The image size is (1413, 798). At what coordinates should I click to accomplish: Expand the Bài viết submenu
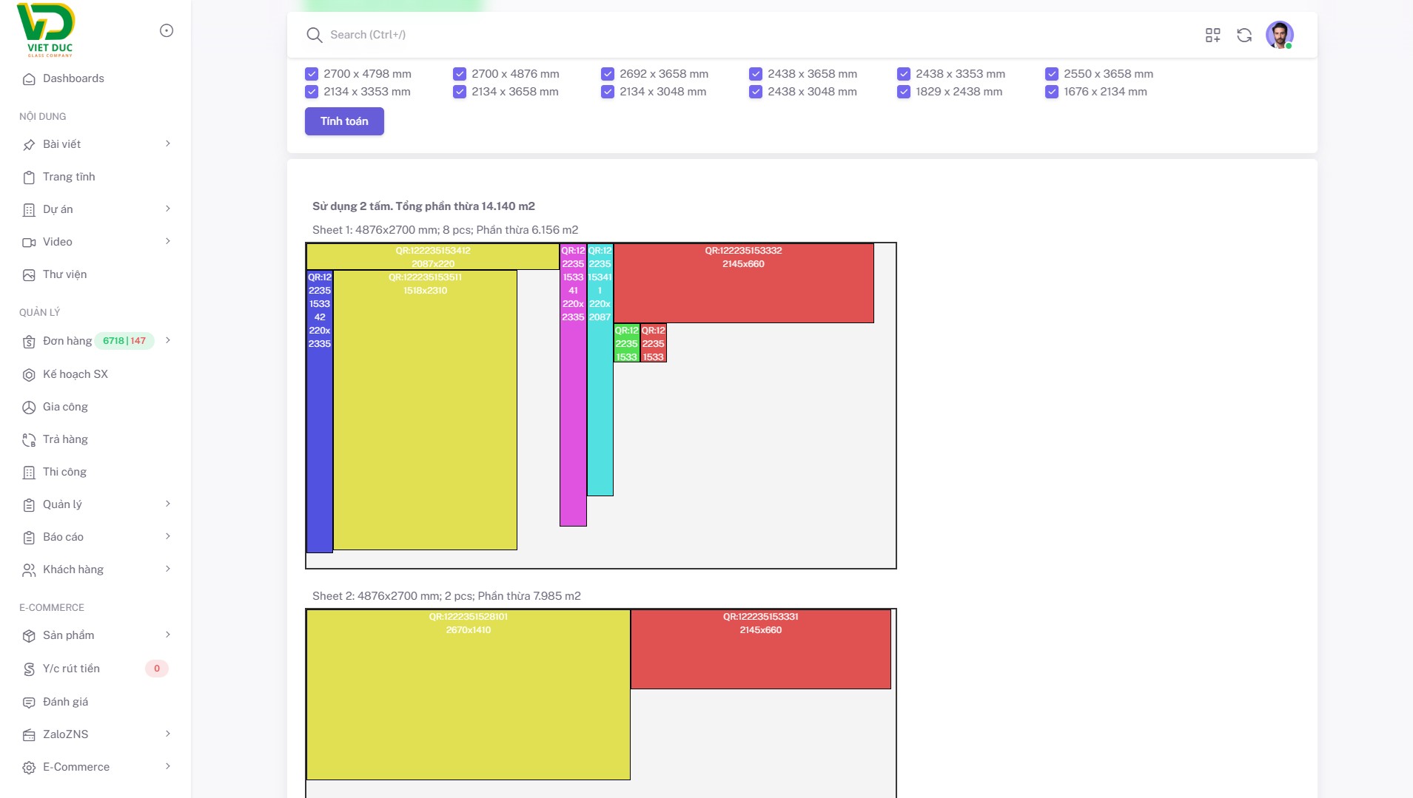168,143
